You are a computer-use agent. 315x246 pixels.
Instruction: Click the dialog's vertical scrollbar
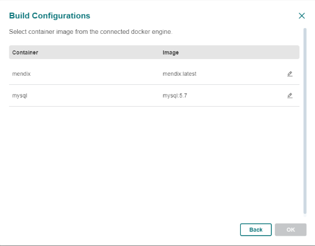click(305, 121)
